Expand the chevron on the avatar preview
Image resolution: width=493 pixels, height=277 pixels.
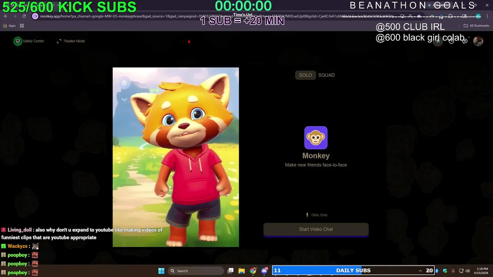124,99
